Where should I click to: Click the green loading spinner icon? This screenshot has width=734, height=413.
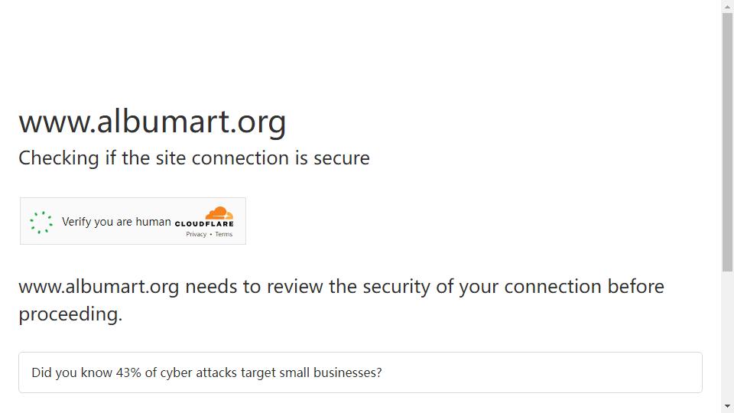click(41, 222)
